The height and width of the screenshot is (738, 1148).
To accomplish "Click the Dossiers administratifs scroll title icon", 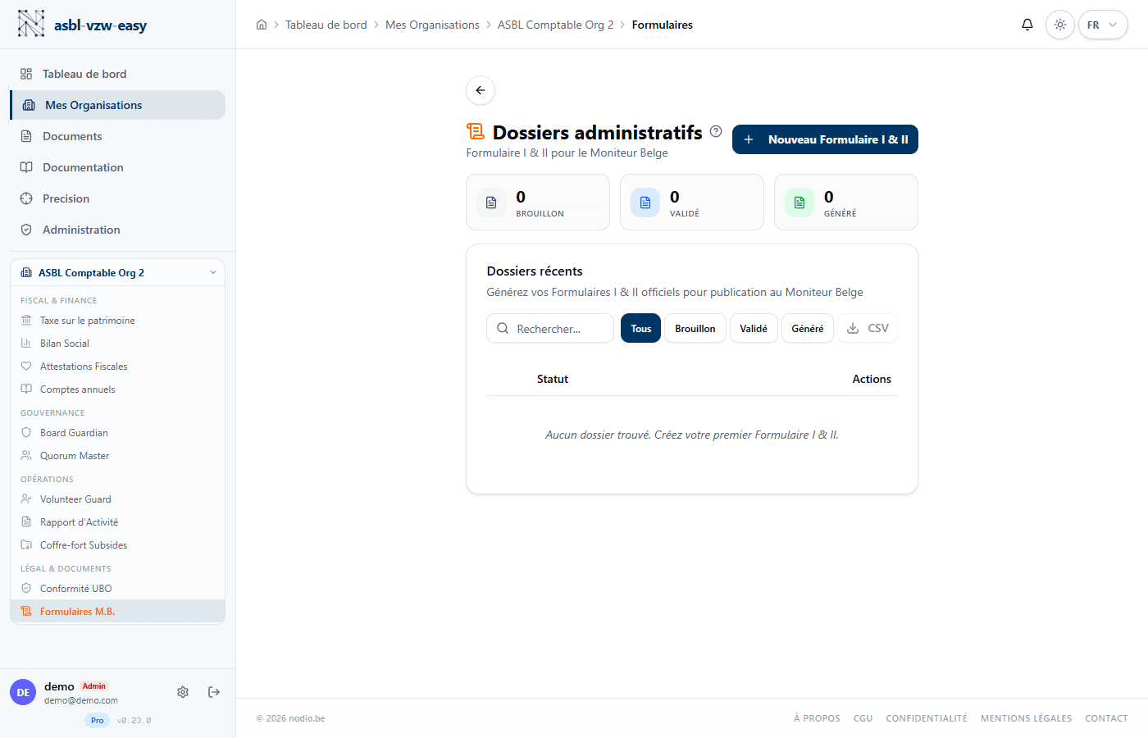I will coord(476,131).
